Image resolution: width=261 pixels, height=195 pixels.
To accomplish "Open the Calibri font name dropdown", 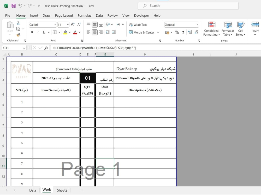I will pyautogui.click(x=55, y=24).
